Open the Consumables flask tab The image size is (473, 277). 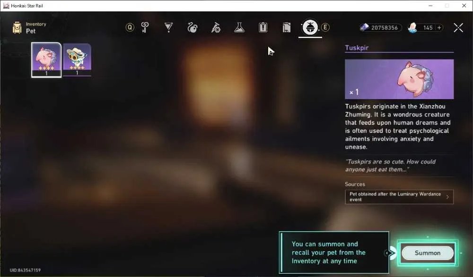(239, 27)
